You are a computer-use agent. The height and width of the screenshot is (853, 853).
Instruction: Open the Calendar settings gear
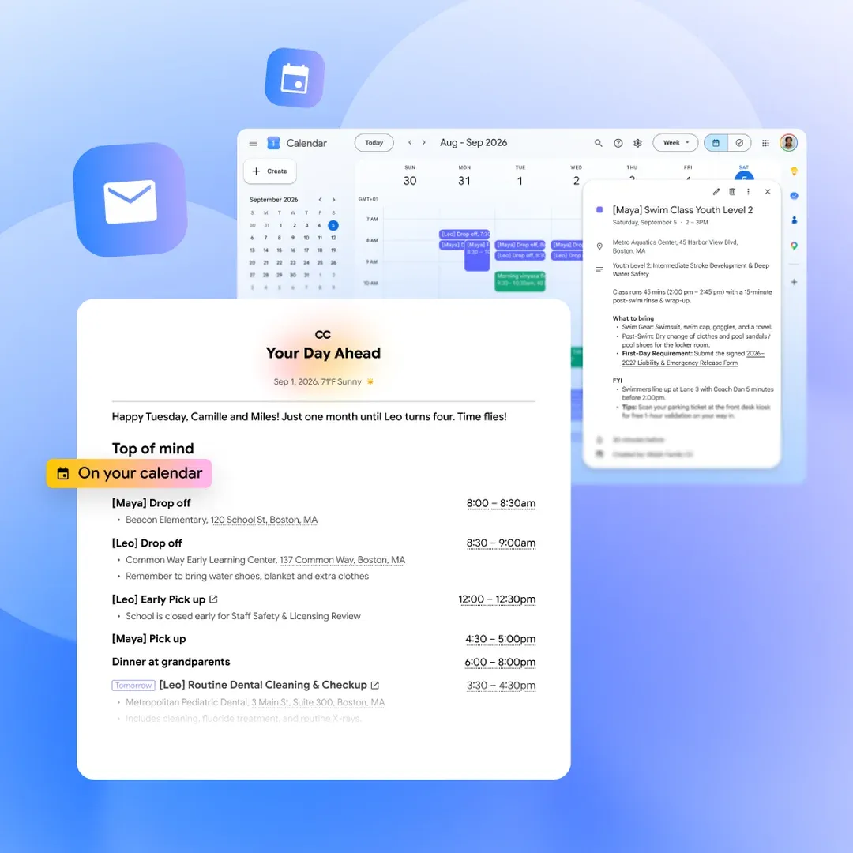[637, 143]
